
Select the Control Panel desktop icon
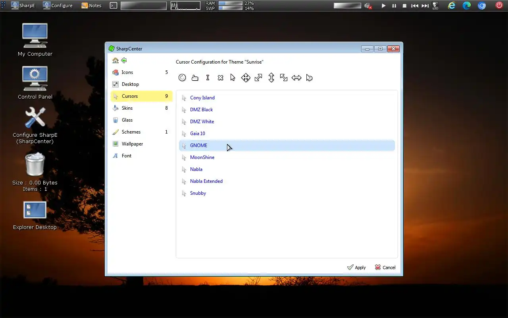35,83
